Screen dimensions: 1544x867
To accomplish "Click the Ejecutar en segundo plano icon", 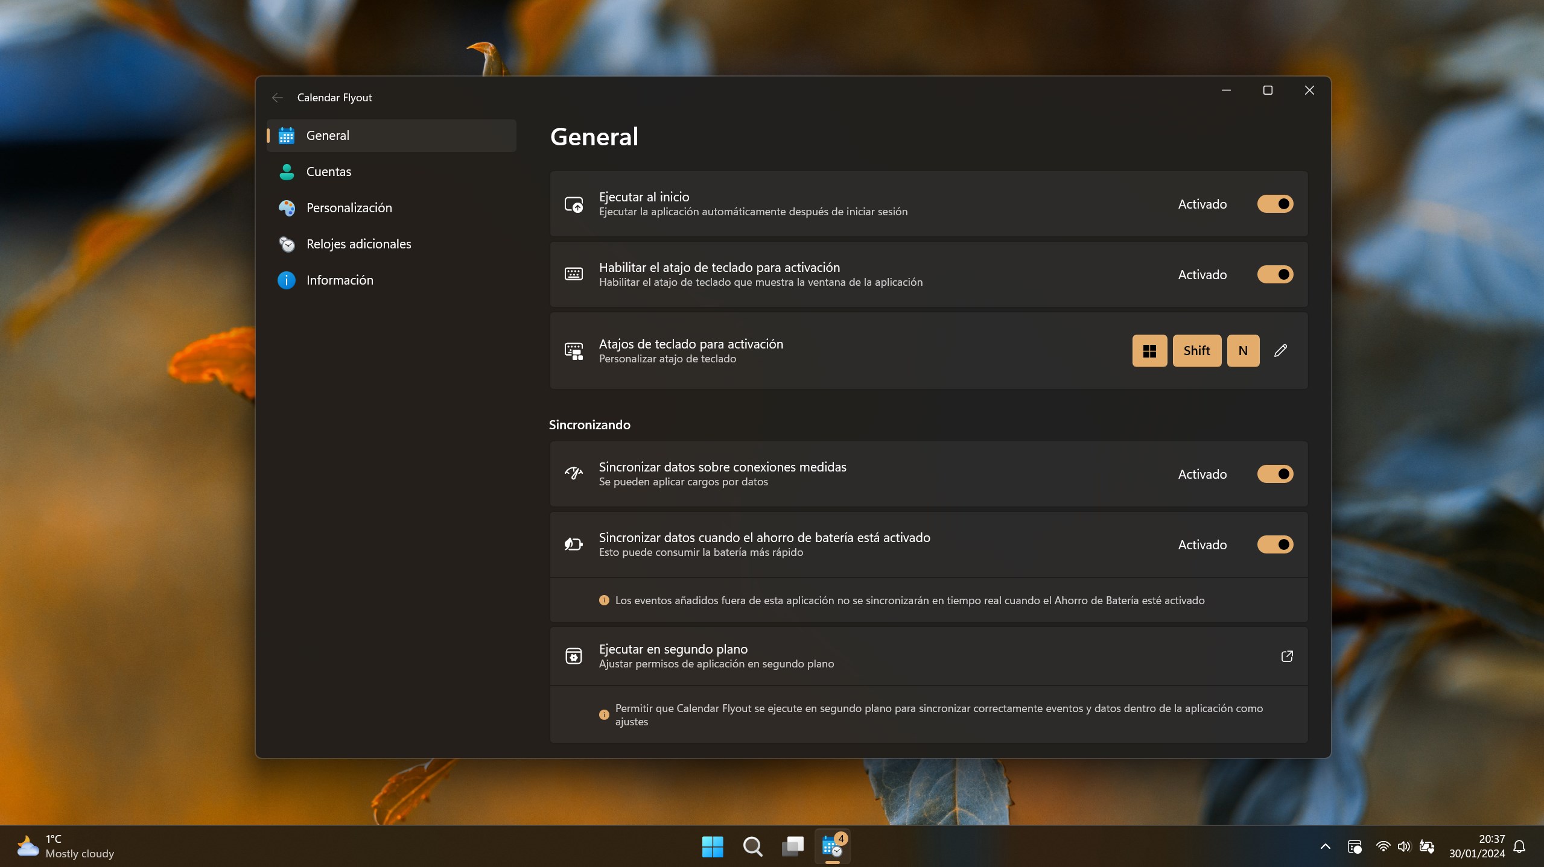I will click(x=573, y=656).
